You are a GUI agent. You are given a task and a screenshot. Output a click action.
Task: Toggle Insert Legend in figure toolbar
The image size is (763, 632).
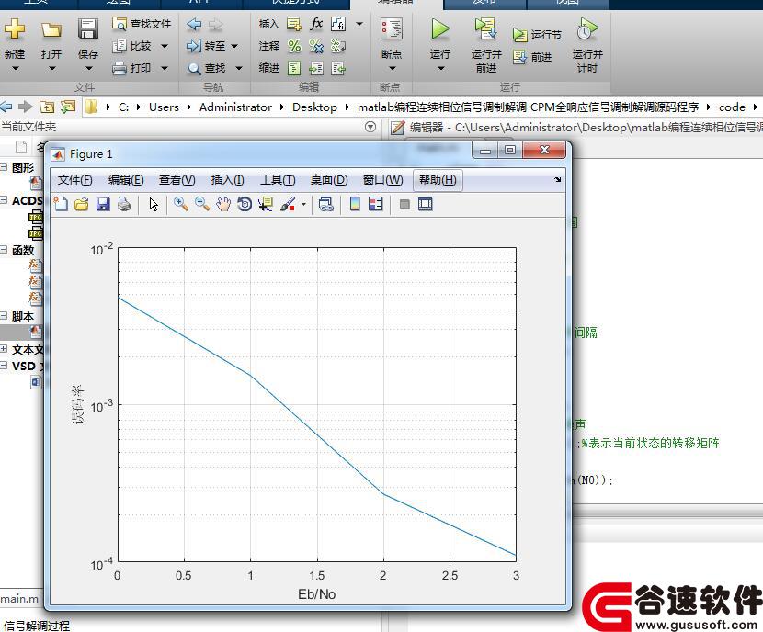(x=376, y=204)
